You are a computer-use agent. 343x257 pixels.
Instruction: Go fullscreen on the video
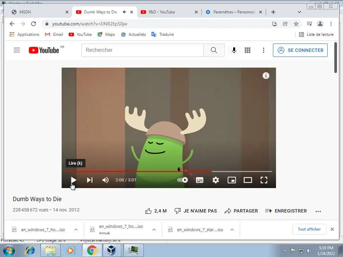click(264, 180)
